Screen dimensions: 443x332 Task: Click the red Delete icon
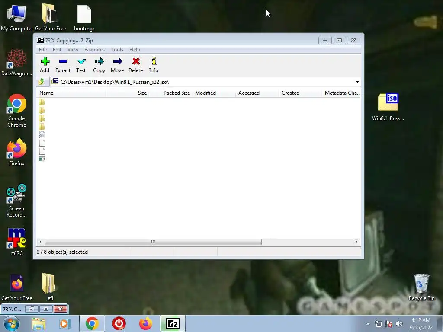tap(135, 65)
